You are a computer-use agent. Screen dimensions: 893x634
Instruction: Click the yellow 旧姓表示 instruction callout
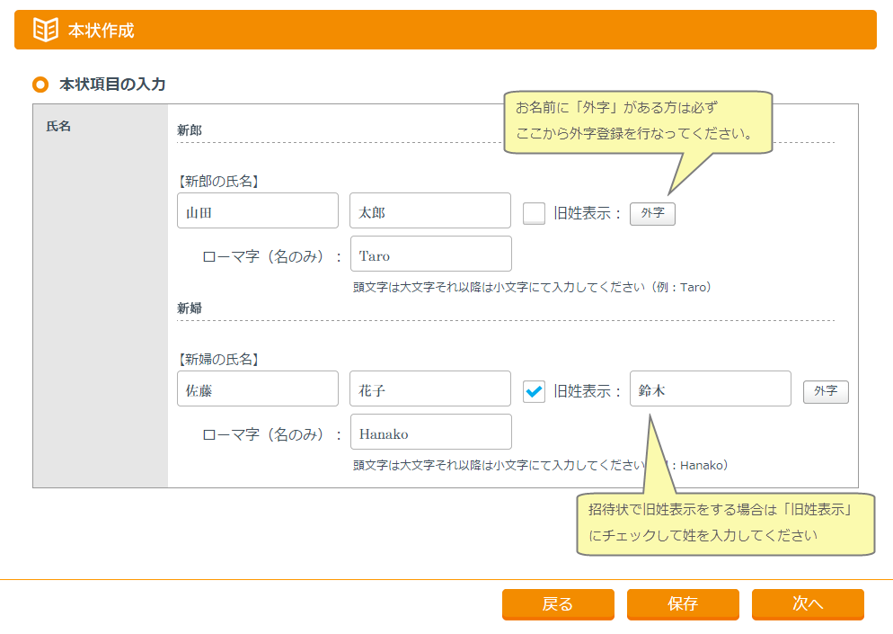[x=725, y=523]
